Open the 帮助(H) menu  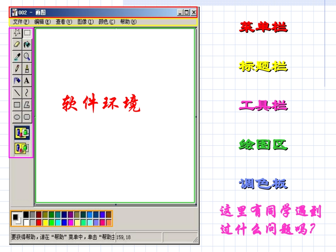128,22
